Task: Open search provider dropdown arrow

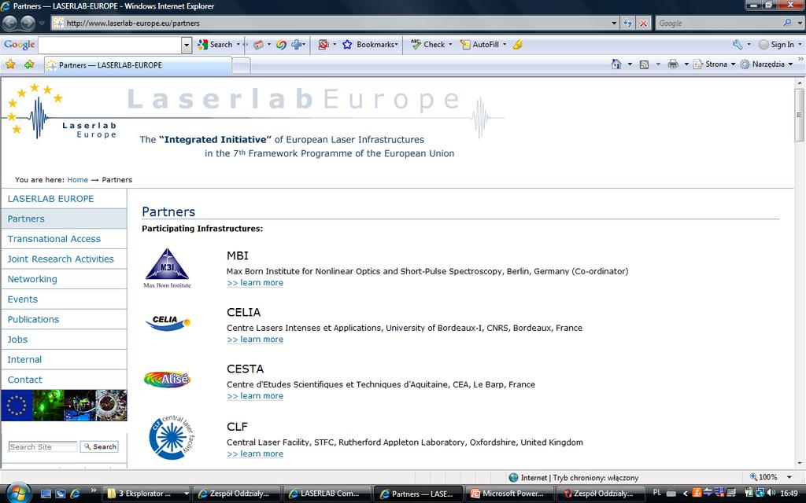Action: [x=800, y=23]
